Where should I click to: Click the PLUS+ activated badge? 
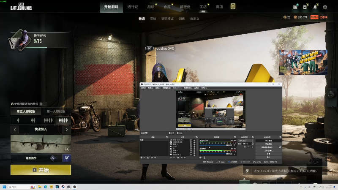click(x=319, y=17)
